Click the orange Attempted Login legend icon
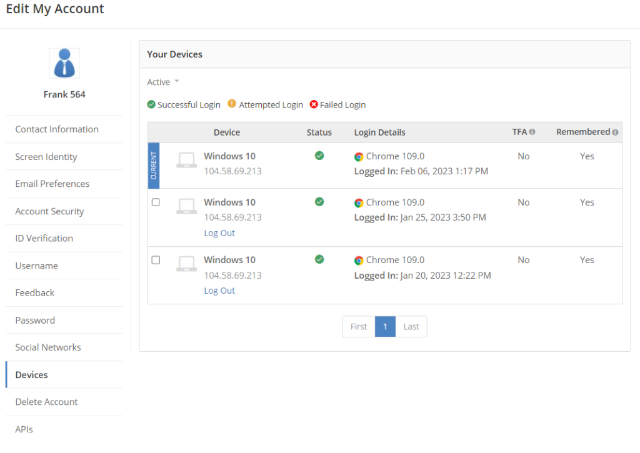Viewport: 640px width, 453px height. [232, 104]
